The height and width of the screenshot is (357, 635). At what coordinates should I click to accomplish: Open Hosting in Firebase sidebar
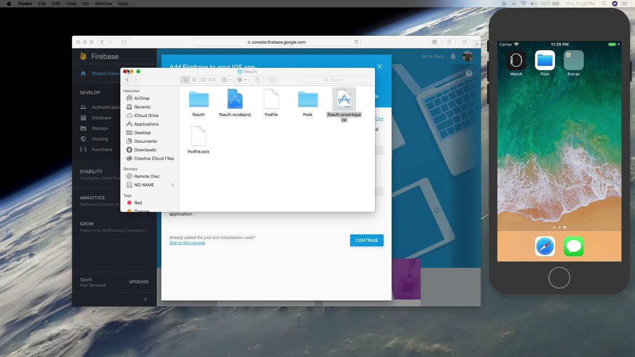[100, 139]
